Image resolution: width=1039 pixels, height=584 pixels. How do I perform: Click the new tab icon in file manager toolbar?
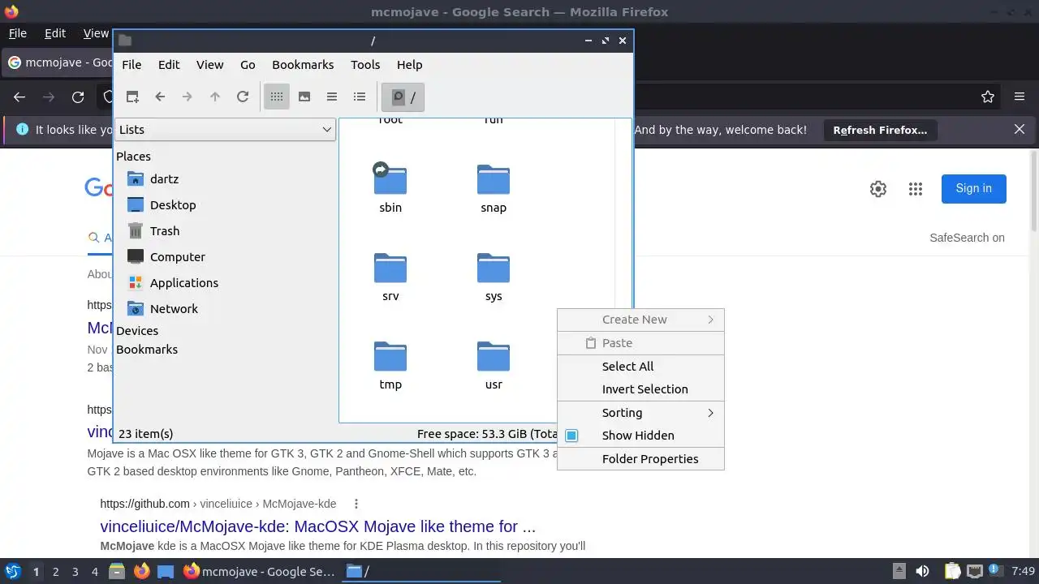click(132, 97)
